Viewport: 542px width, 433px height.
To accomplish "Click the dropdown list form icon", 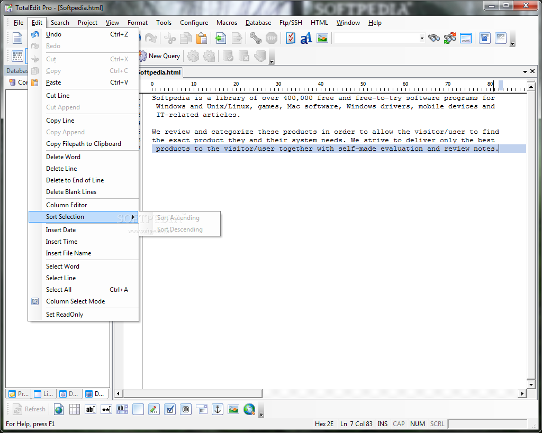I will [202, 409].
